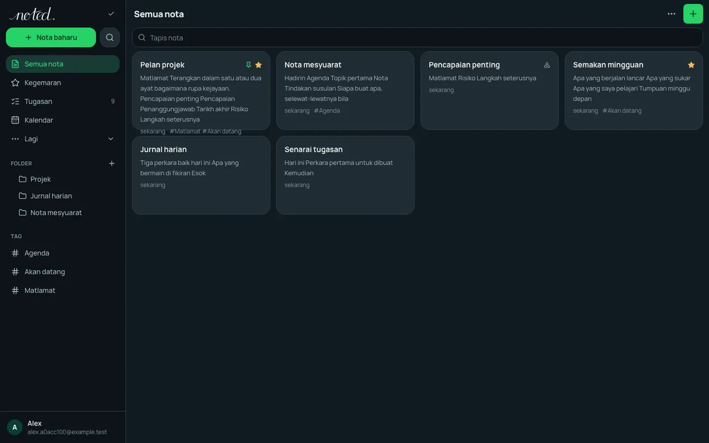
Task: Create a note with the Nota baharu button
Action: pyautogui.click(x=51, y=37)
